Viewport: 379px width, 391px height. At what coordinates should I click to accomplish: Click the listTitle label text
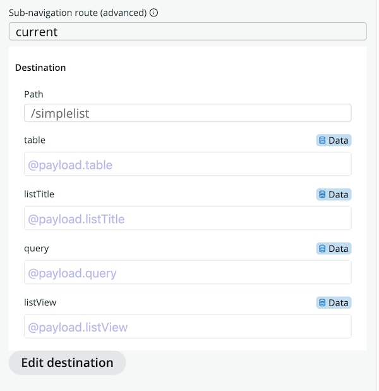click(39, 194)
